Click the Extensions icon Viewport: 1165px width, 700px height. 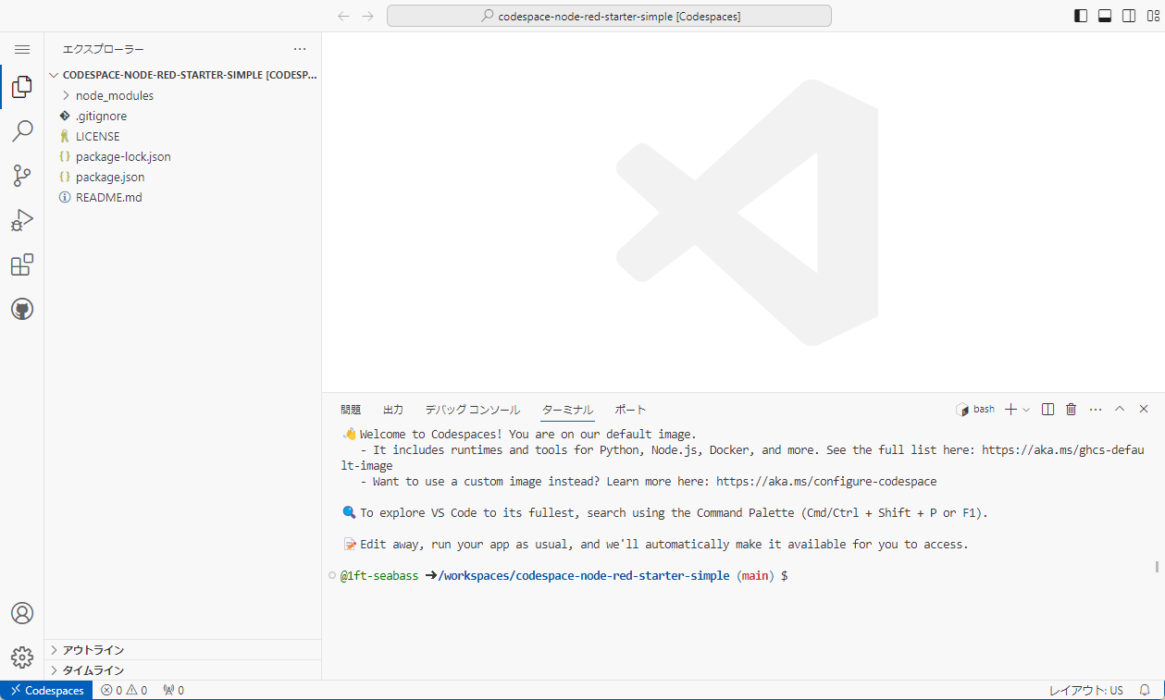click(22, 264)
